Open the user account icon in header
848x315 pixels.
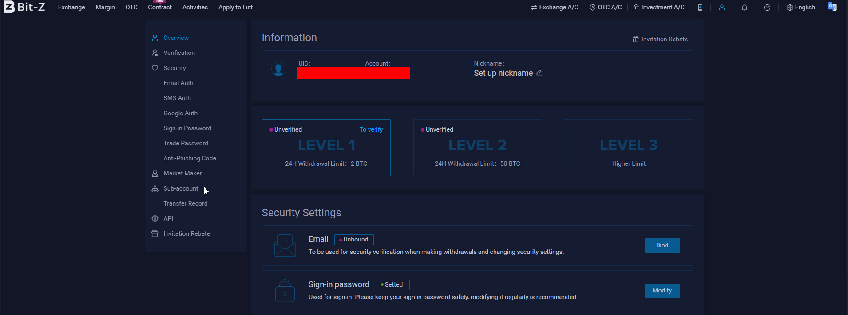pyautogui.click(x=722, y=8)
